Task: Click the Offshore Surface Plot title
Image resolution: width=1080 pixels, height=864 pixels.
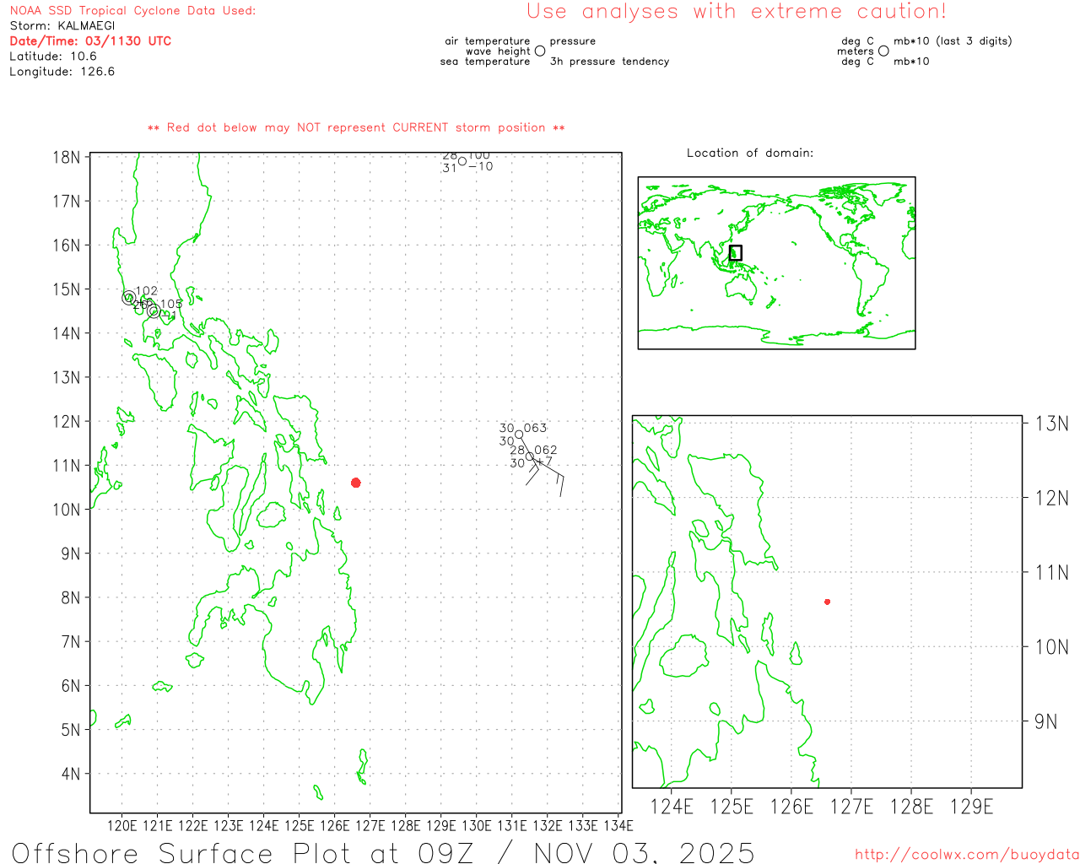Action: click(x=383, y=852)
